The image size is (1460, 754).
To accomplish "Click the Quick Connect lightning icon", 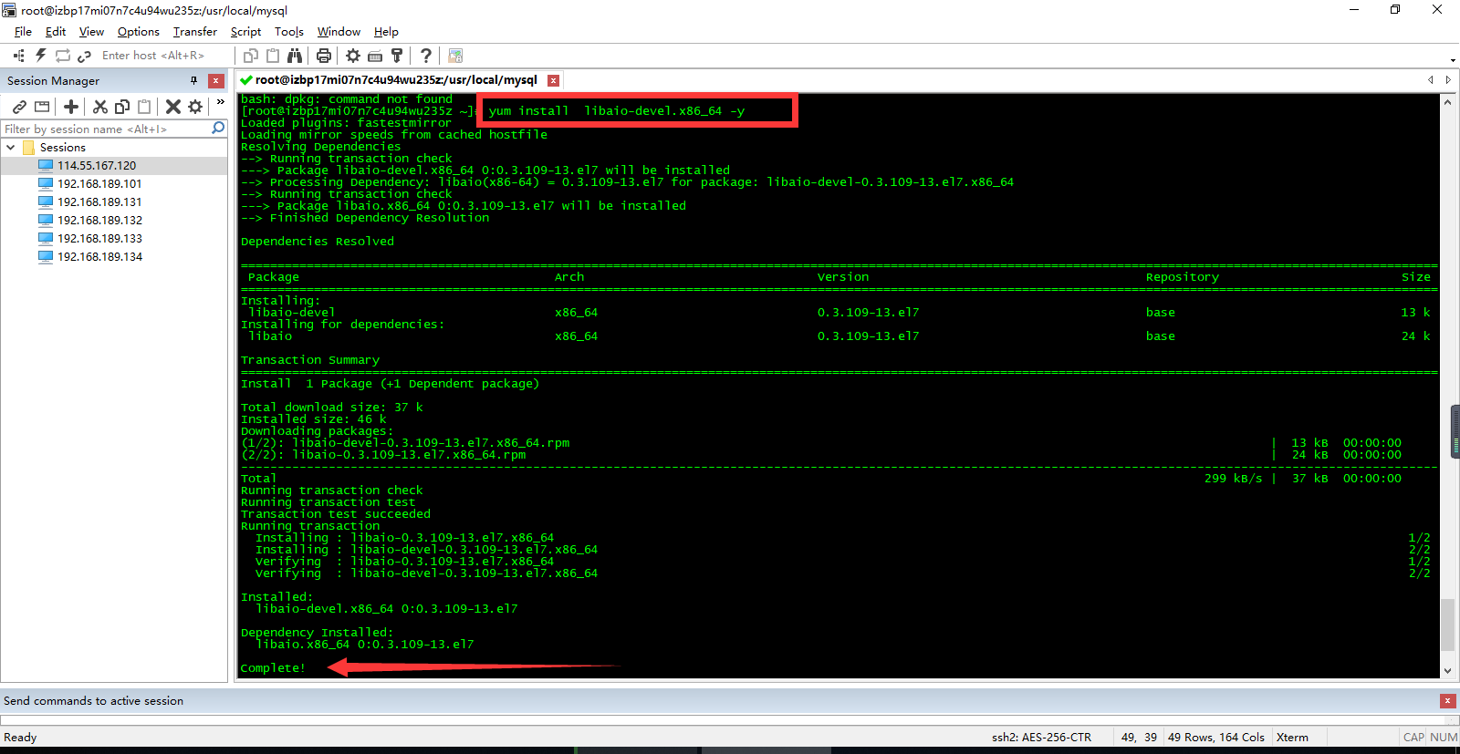I will [41, 56].
